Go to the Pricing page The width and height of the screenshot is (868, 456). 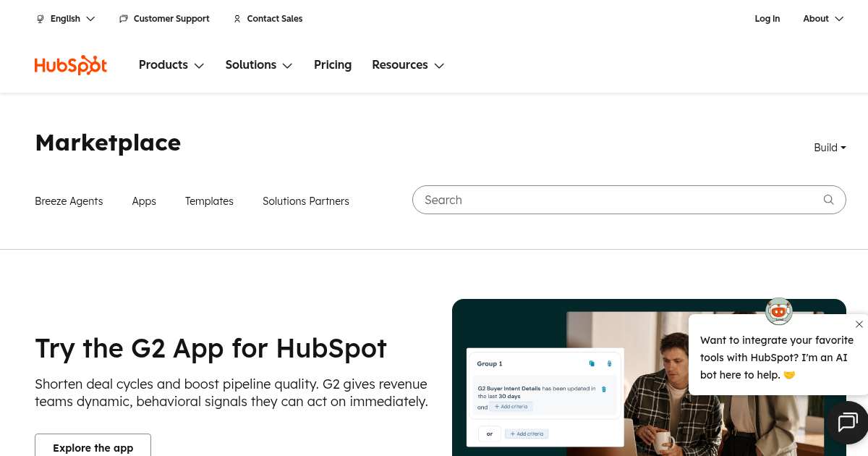(x=333, y=65)
